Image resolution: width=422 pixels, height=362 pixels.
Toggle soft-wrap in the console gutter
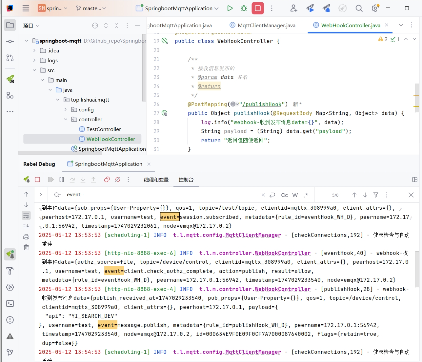[26, 215]
